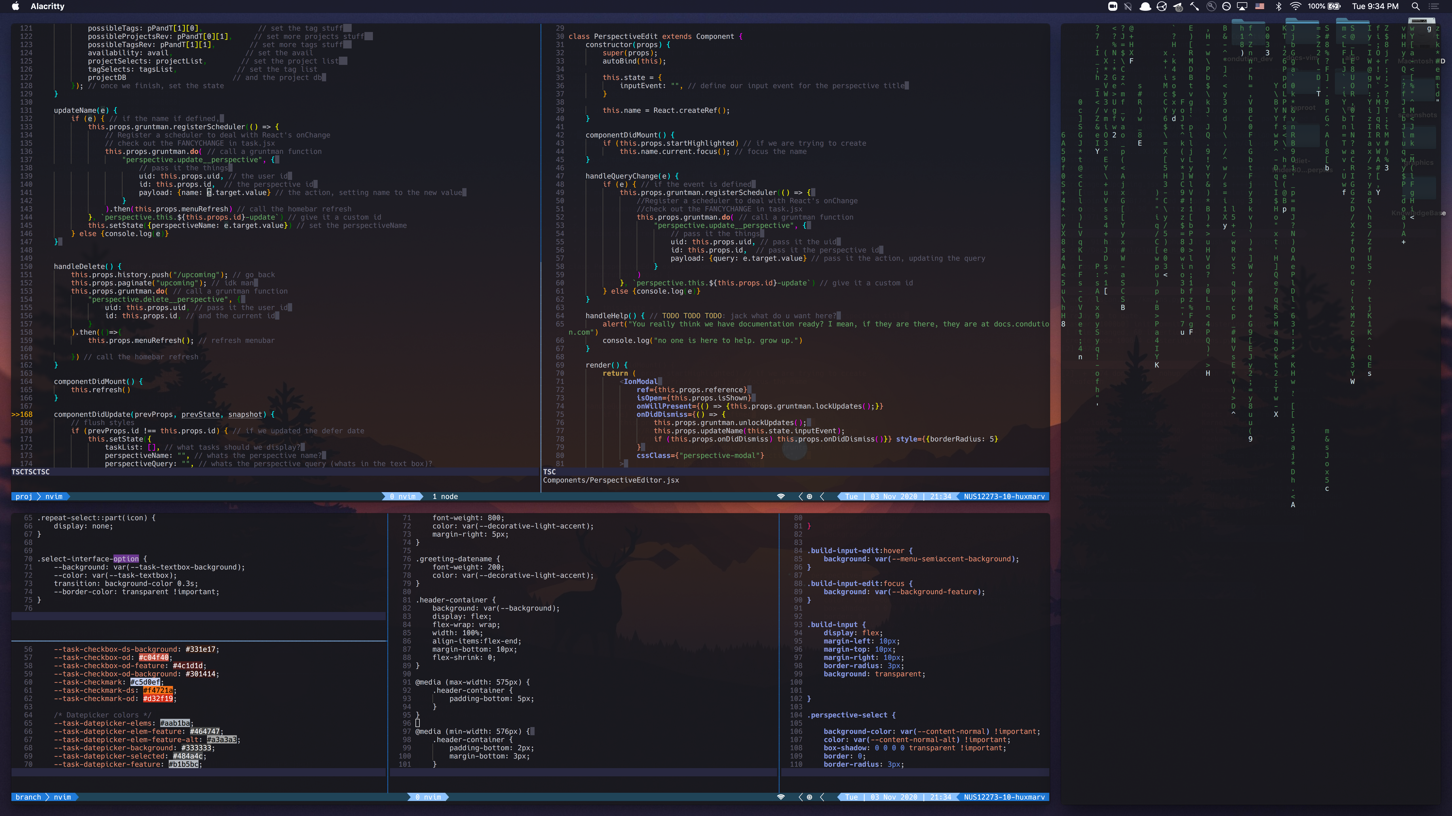Click the #aab1ba color highlight
The height and width of the screenshot is (816, 1452).
coord(175,723)
